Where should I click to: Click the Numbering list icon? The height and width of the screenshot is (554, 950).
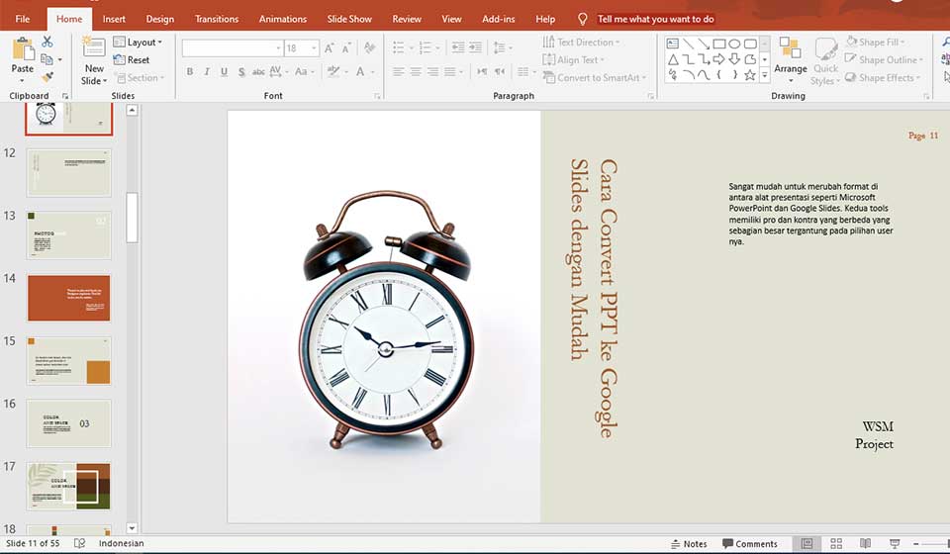coord(426,47)
